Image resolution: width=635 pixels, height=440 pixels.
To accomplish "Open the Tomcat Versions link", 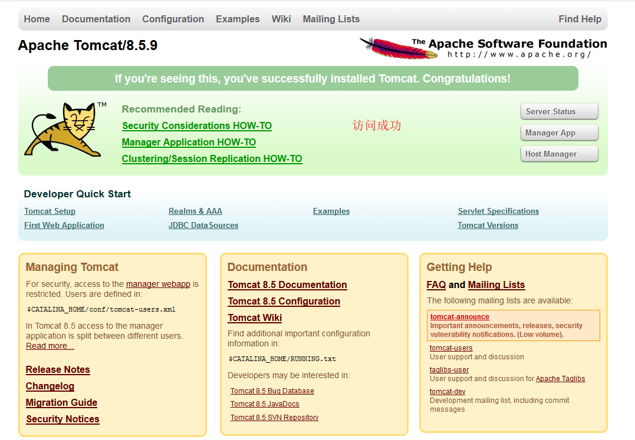I will (x=488, y=225).
